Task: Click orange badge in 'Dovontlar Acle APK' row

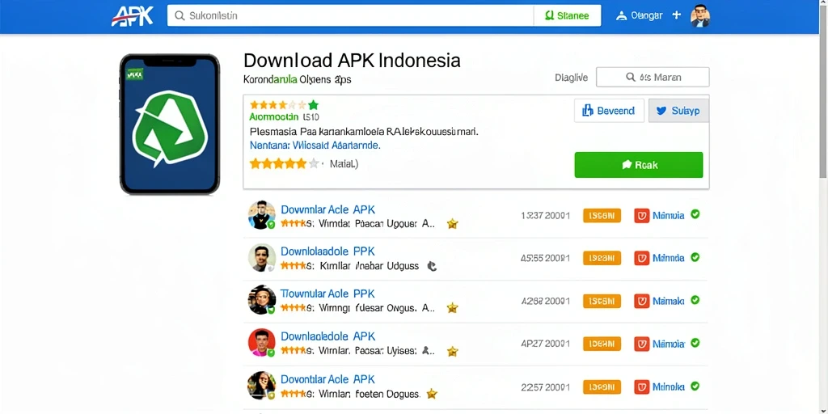Action: (602, 387)
